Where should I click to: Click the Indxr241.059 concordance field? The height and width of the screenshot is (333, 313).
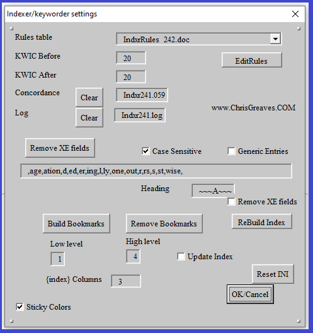(x=142, y=95)
